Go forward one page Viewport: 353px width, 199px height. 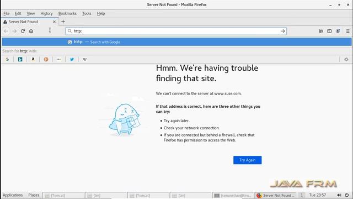pos(14,31)
